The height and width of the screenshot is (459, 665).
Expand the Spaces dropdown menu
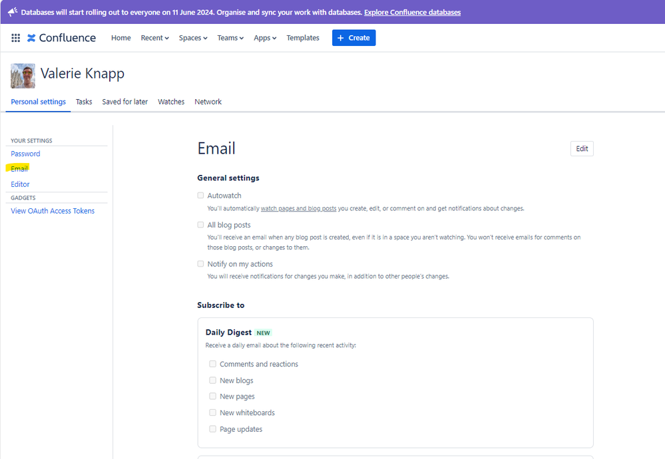tap(193, 38)
